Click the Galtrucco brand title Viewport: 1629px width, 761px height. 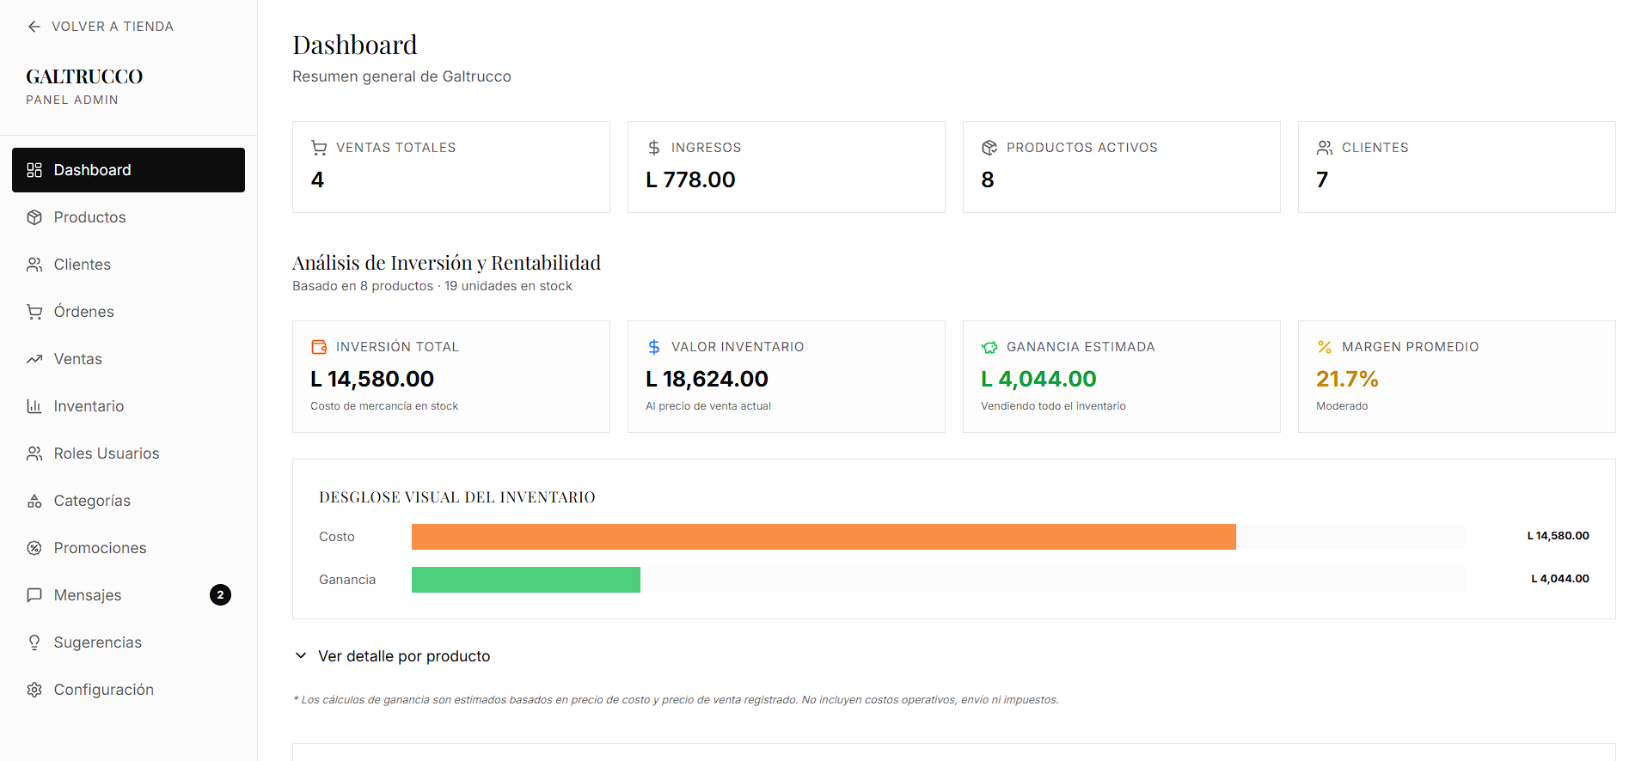(x=84, y=76)
